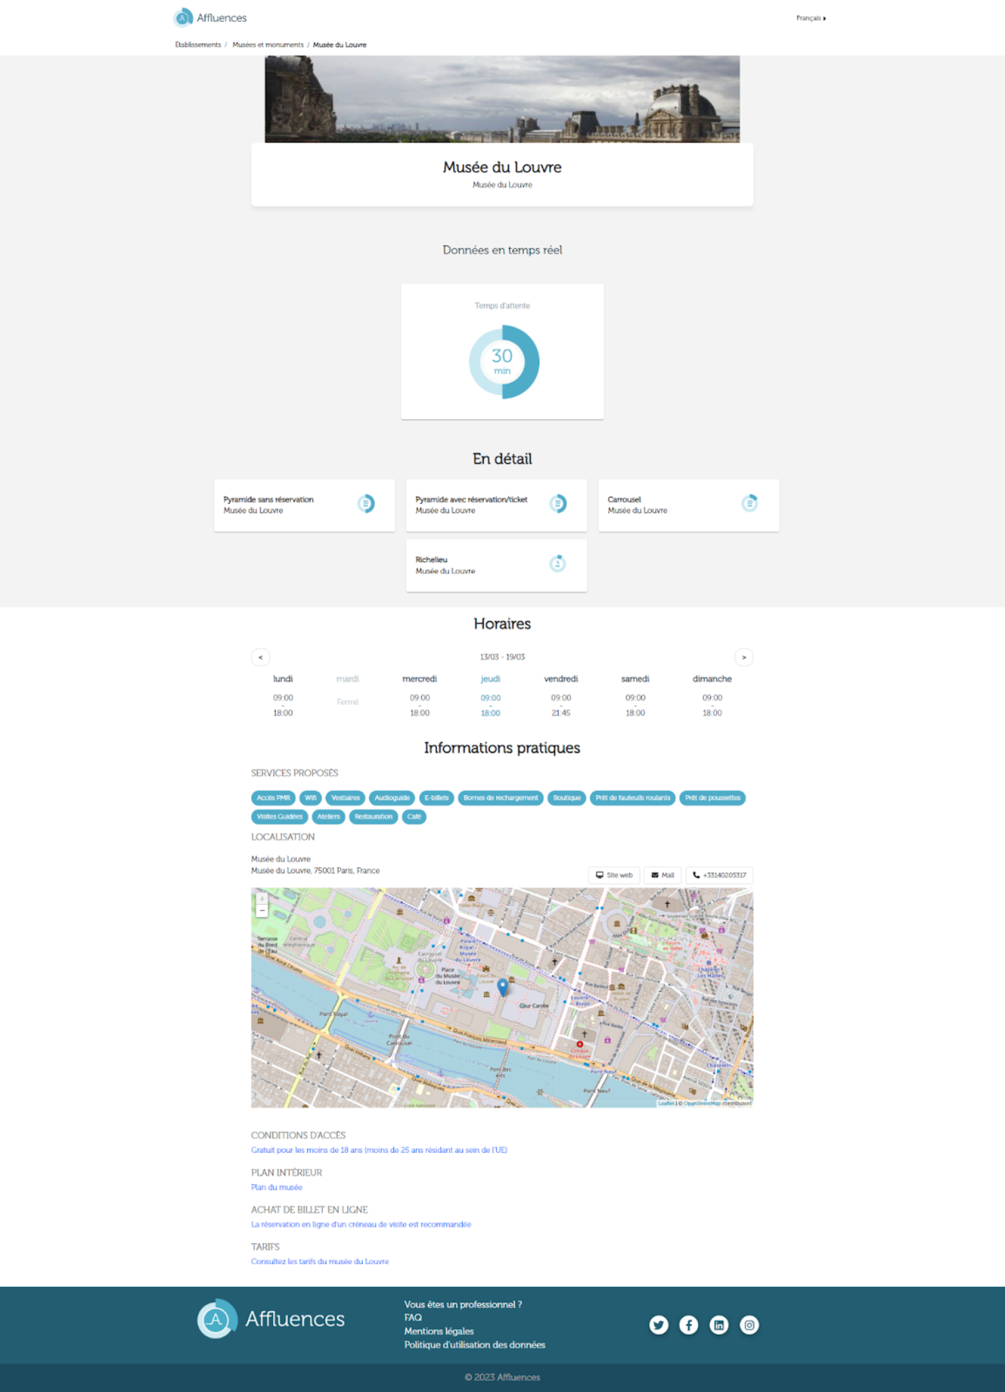Click the Restauration service tag
Screen dimensions: 1005x1392
point(373,817)
